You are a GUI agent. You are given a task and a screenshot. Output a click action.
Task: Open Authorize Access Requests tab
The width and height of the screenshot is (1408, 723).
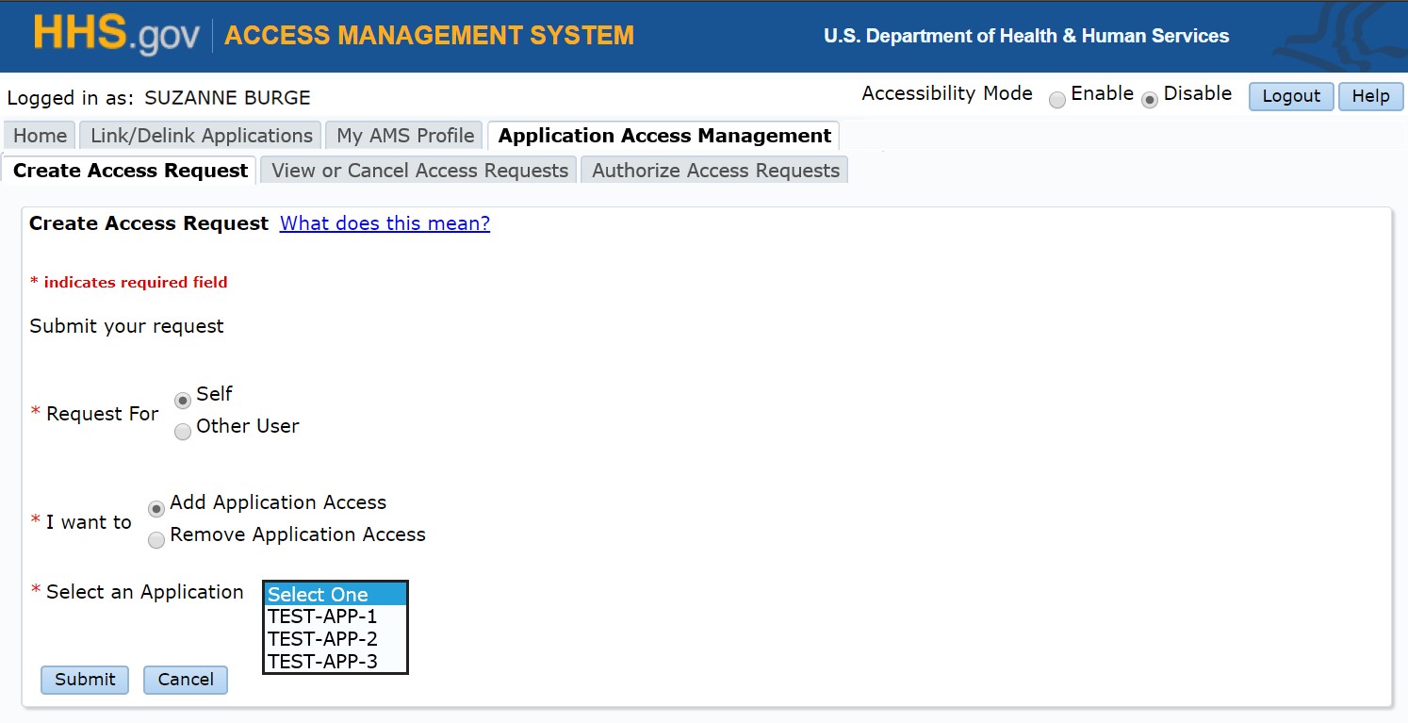[x=715, y=171]
